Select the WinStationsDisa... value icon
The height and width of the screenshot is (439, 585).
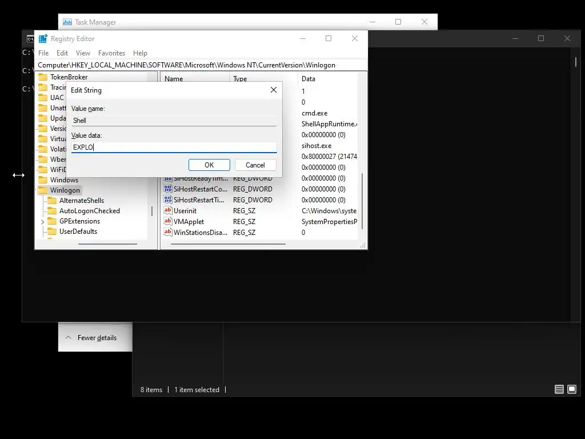tap(168, 232)
